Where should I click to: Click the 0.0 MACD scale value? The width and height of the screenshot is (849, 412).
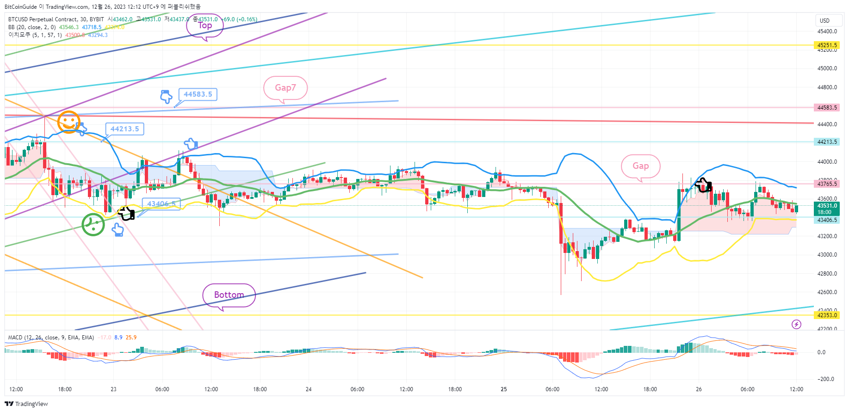click(821, 352)
